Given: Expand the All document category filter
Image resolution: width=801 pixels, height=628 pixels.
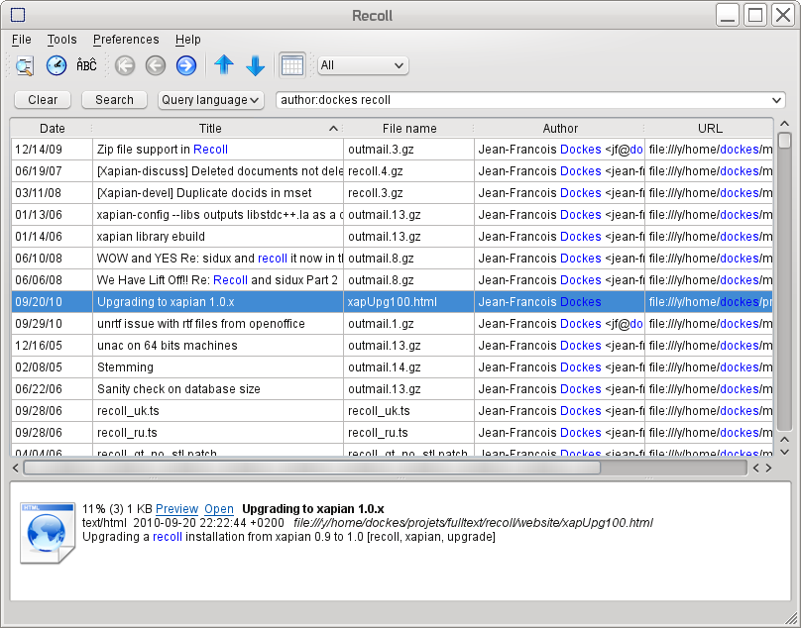Looking at the screenshot, I should [x=363, y=66].
